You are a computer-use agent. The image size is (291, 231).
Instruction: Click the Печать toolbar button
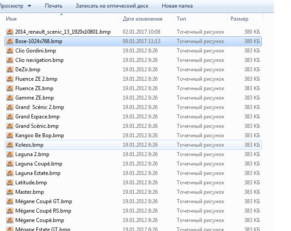click(x=53, y=6)
